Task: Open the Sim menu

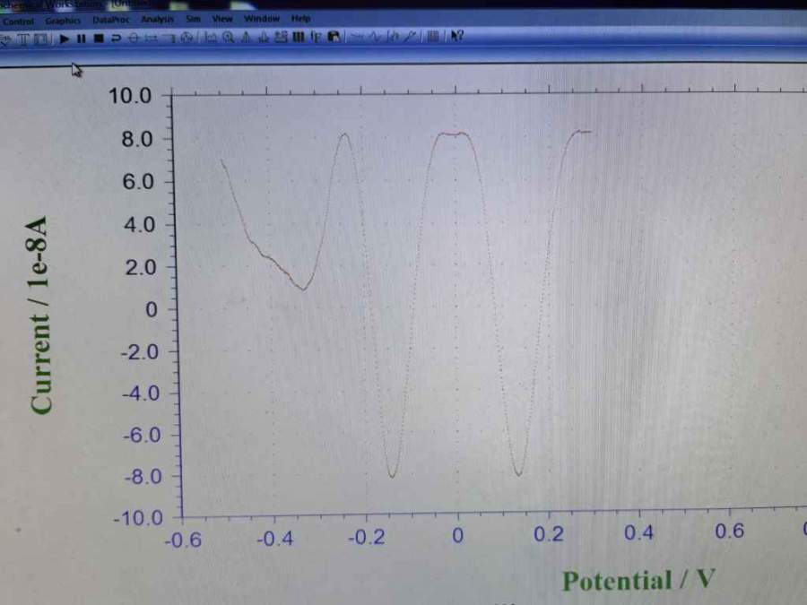Action: [193, 19]
